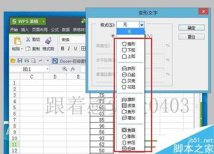Click the cell containing 85
This screenshot has width=214, height=154.
coord(102,120)
